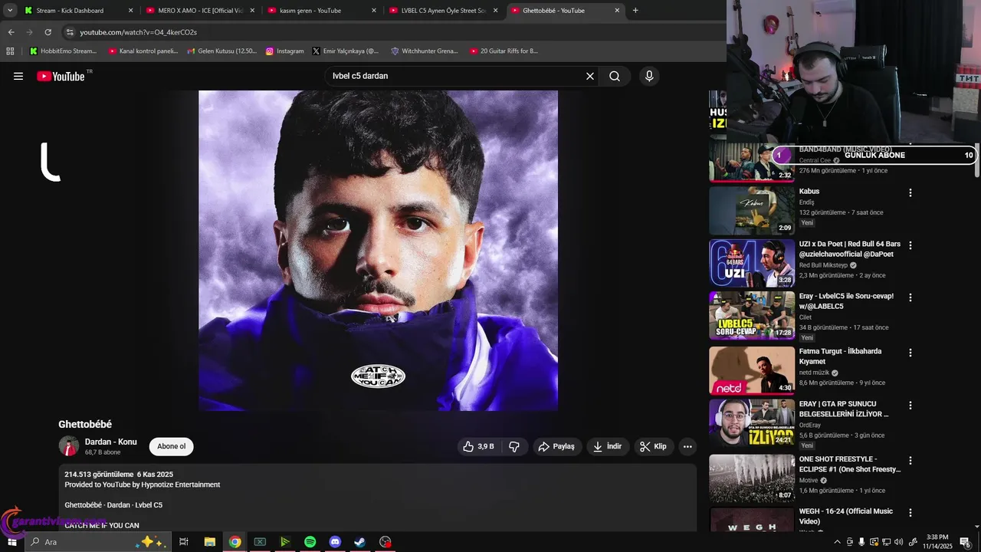Open the site information icon in address bar
This screenshot has height=552, width=981.
[x=70, y=32]
